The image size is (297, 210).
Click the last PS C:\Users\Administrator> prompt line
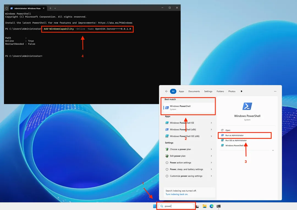point(24,56)
